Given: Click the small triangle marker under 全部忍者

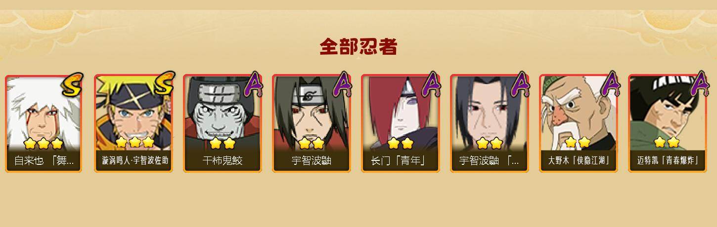Looking at the screenshot, I should (358, 58).
